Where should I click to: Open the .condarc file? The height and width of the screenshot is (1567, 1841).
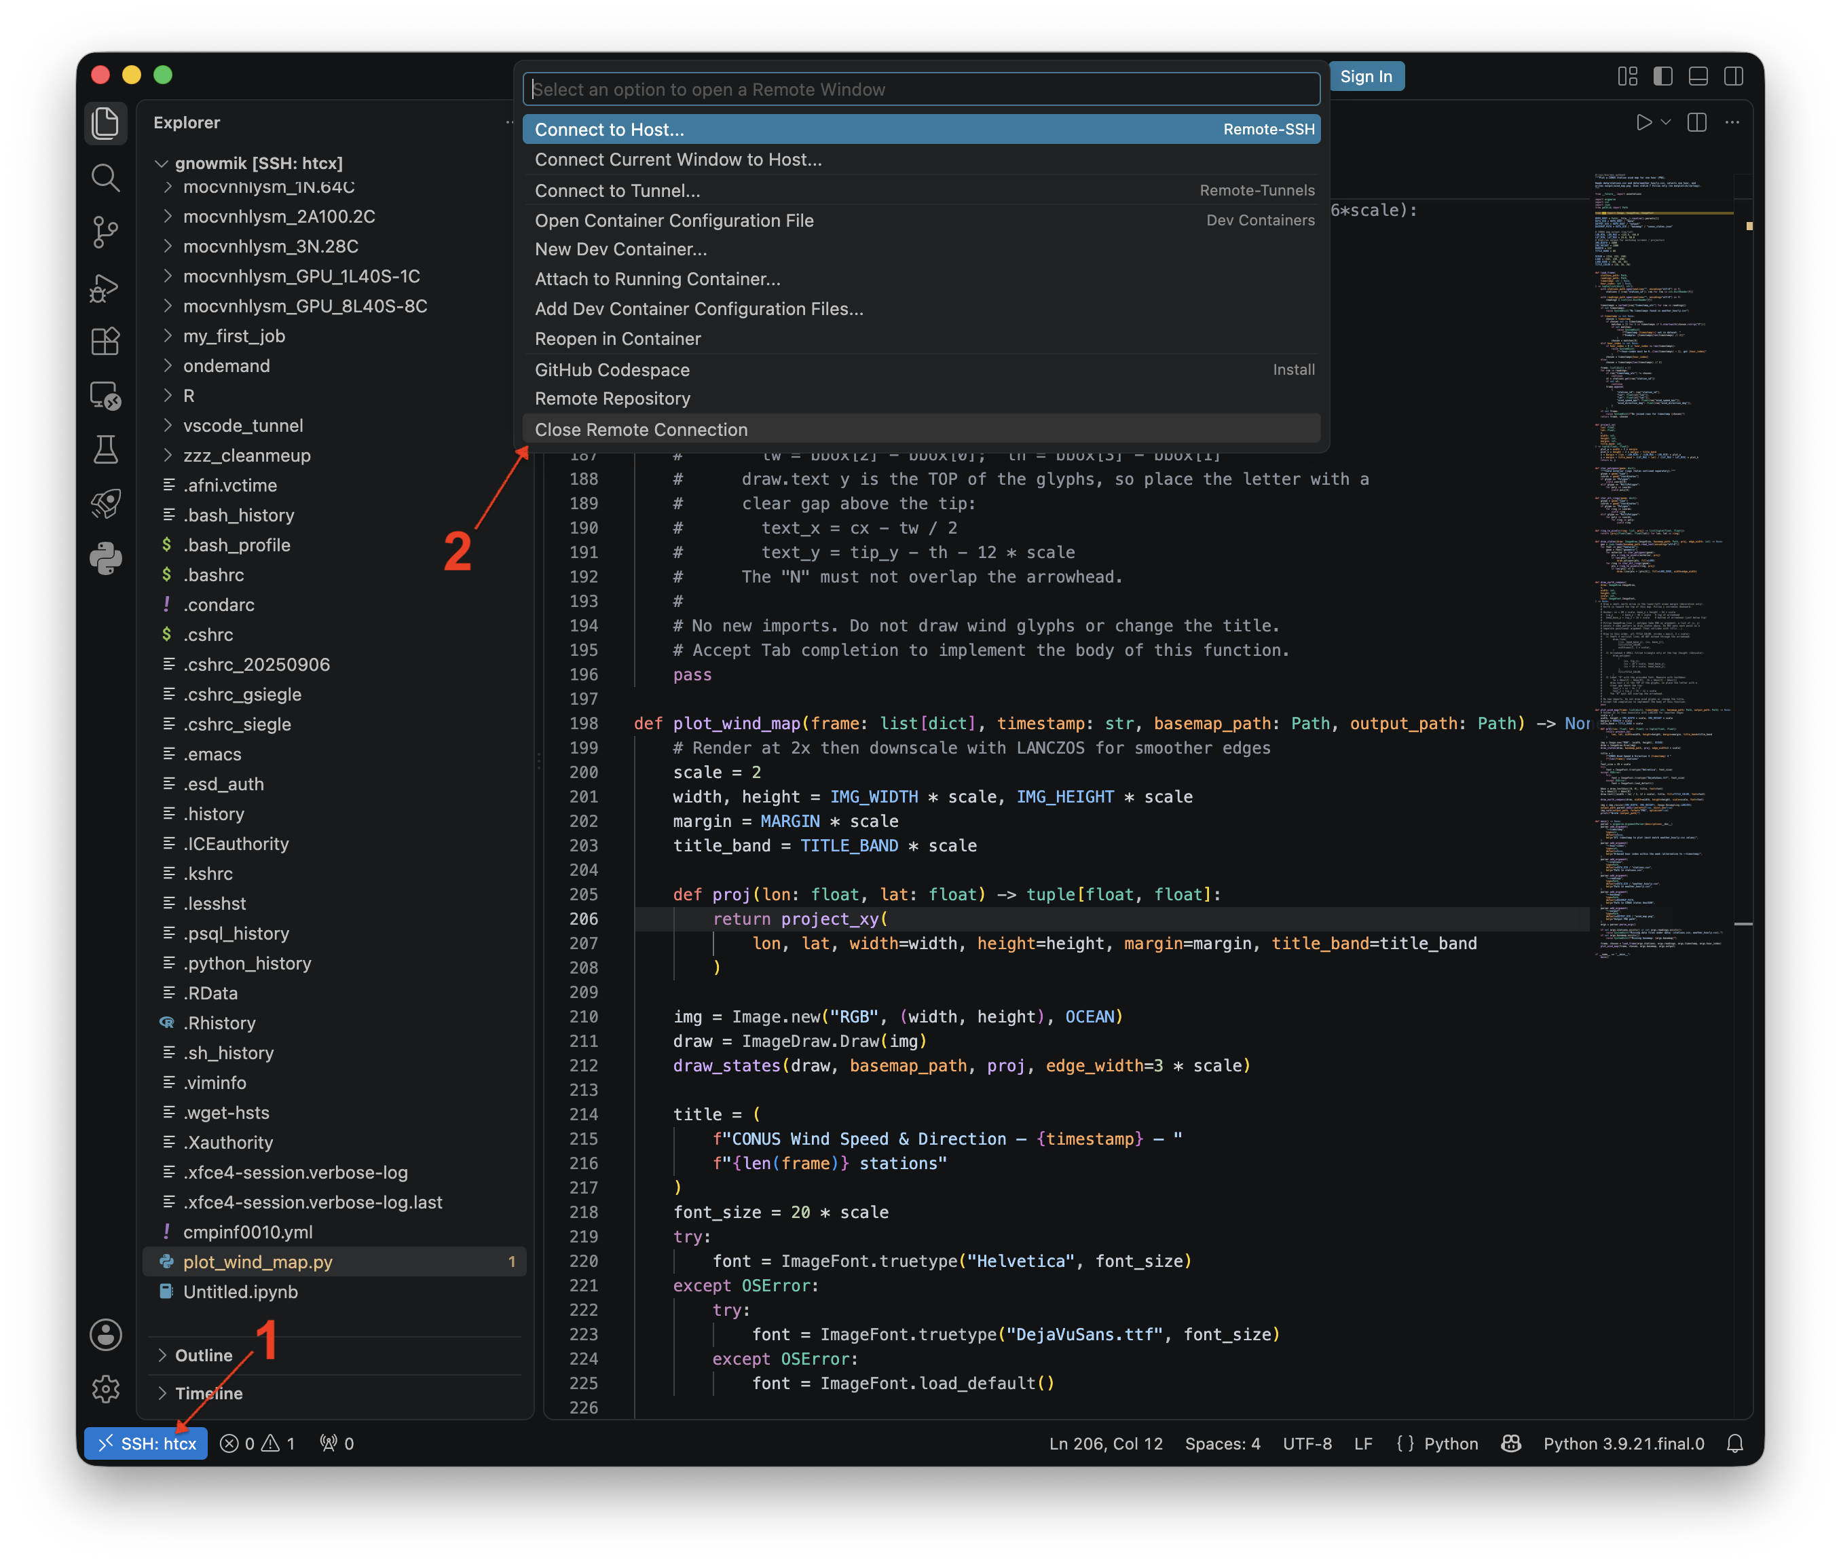coord(335,605)
